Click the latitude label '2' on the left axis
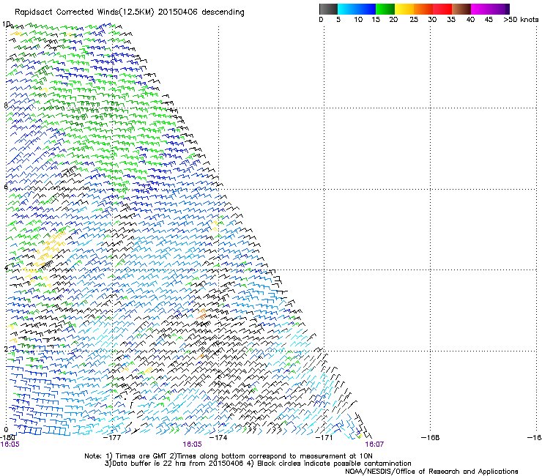 [6, 349]
